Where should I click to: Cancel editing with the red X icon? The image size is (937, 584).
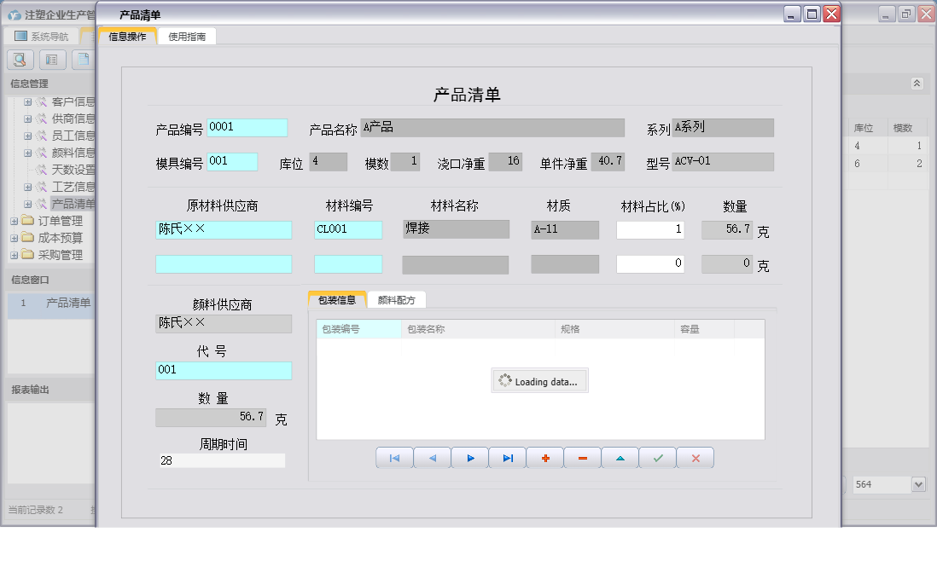coord(695,458)
